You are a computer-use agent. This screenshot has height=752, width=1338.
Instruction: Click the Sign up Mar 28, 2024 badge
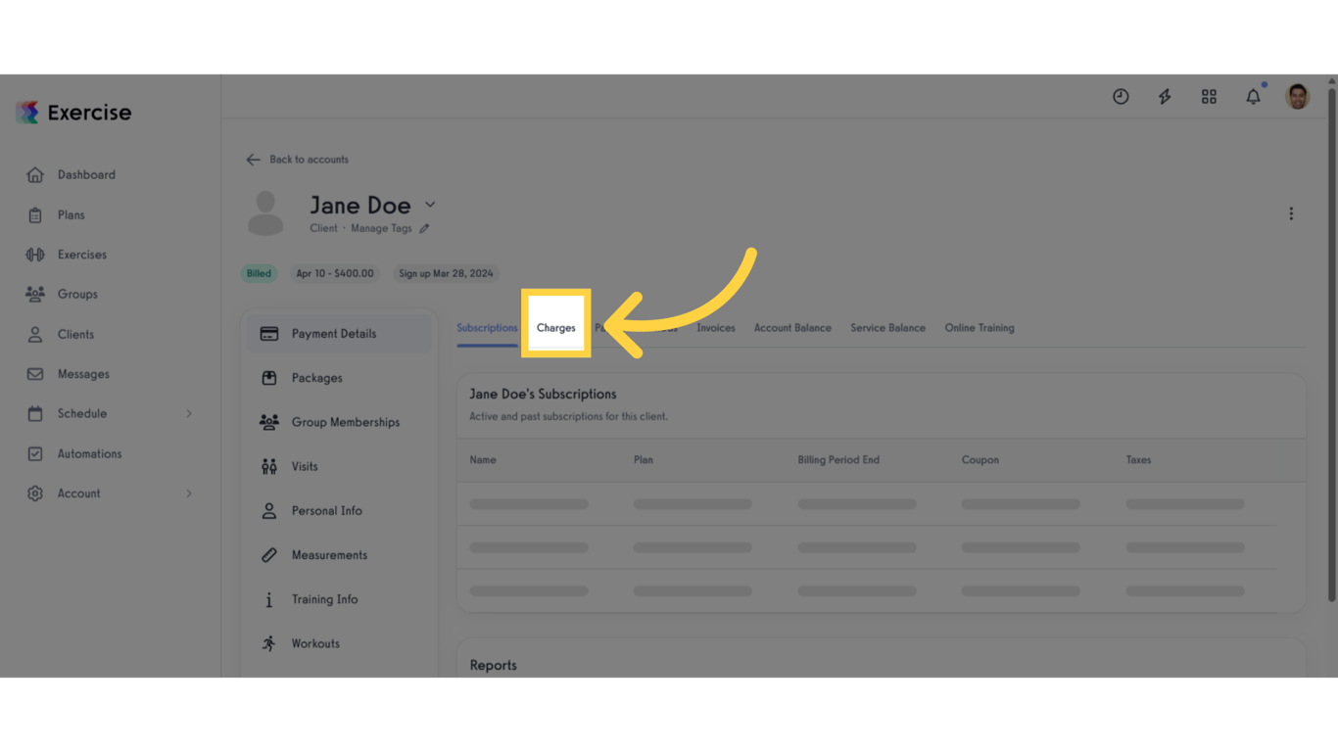click(446, 274)
